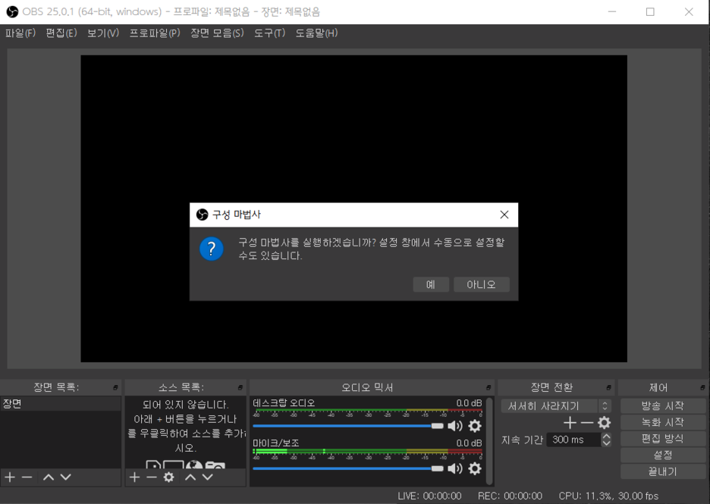Open the 보기(V) menu
The height and width of the screenshot is (504, 710).
click(x=103, y=33)
